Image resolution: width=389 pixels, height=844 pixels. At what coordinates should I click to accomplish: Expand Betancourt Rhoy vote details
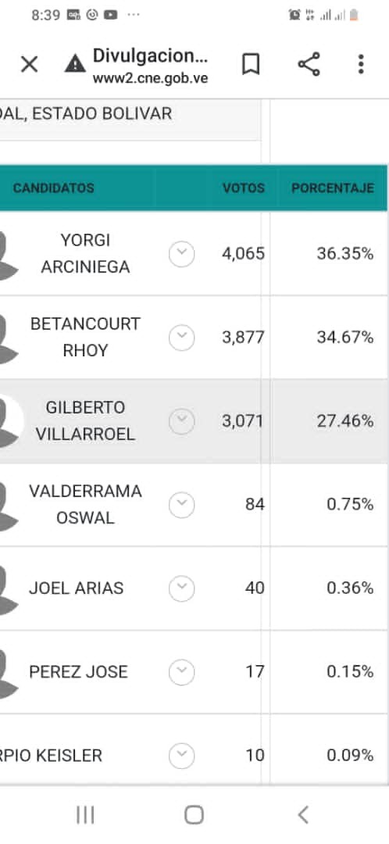click(x=182, y=338)
